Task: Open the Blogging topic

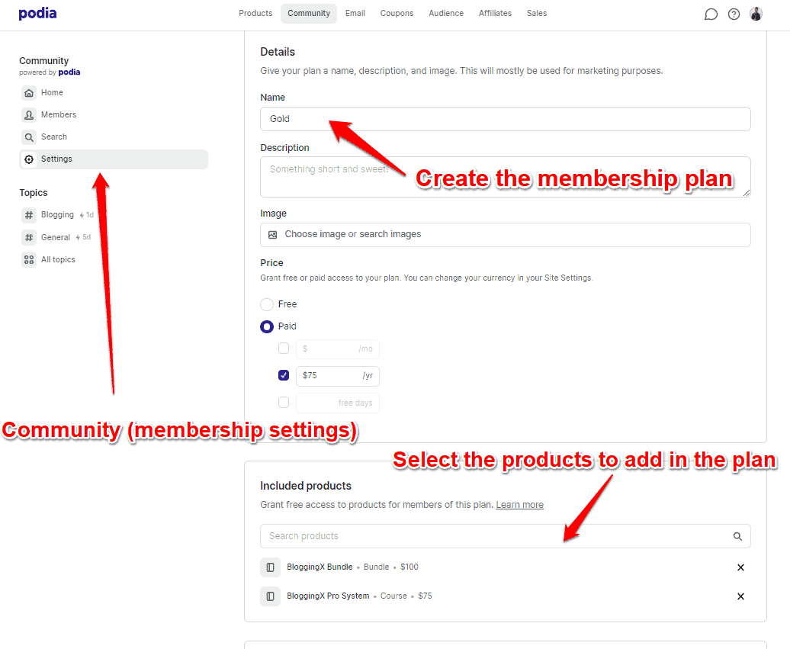Action: [56, 214]
